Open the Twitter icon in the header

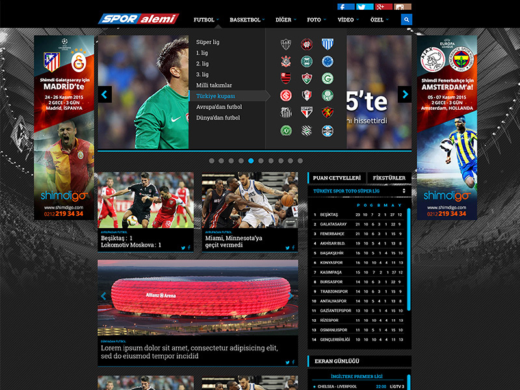(365, 6)
